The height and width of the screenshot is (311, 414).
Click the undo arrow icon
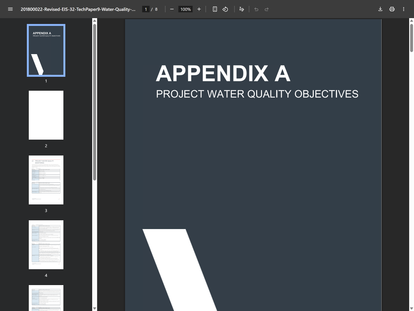click(256, 9)
